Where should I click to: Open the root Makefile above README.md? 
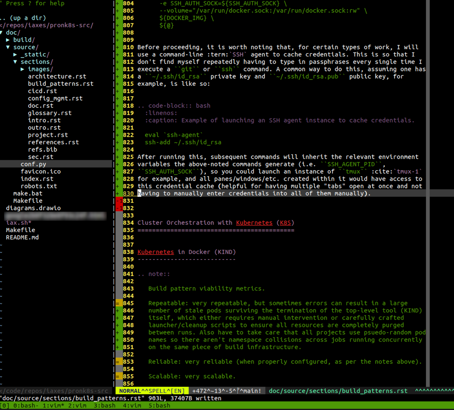tap(20, 230)
